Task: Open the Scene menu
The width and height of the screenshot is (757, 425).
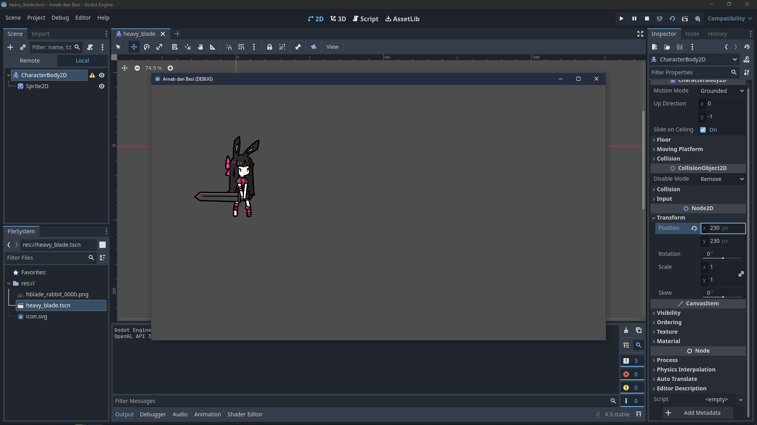Action: click(x=13, y=18)
